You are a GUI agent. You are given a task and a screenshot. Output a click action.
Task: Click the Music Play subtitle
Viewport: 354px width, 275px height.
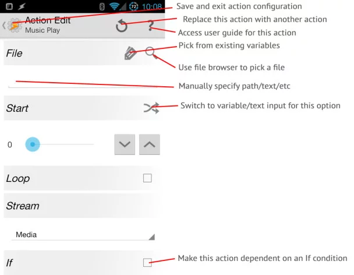[43, 30]
